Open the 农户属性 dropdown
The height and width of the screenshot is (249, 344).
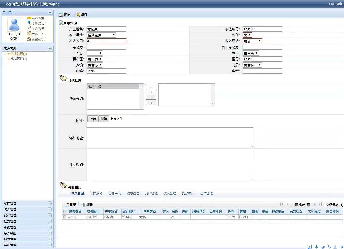101,35
